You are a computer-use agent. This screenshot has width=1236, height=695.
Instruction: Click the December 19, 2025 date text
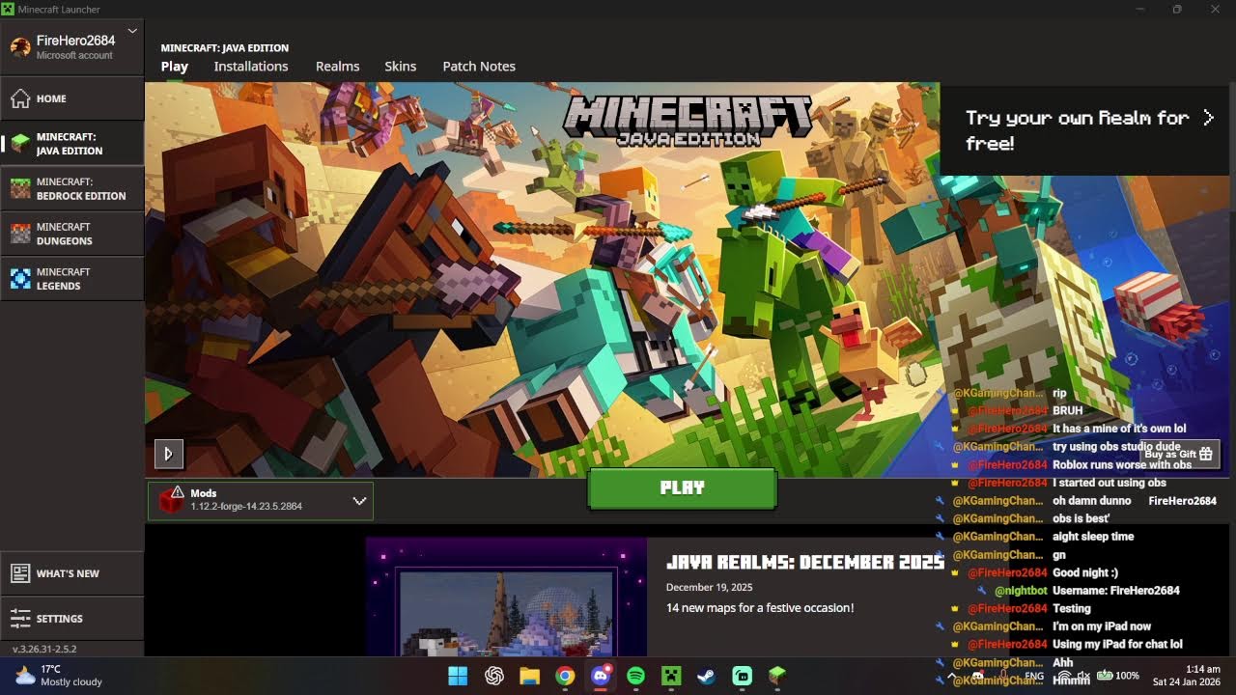point(710,587)
